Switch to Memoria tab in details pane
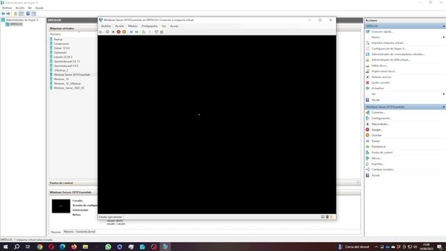Image resolution: width=446 pixels, height=251 pixels. [x=68, y=232]
